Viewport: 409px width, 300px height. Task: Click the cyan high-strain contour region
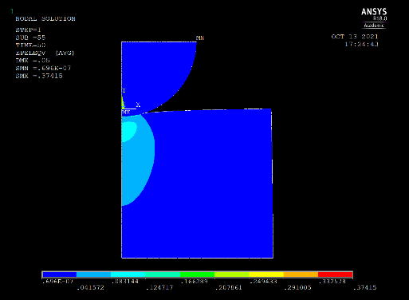[x=128, y=131]
